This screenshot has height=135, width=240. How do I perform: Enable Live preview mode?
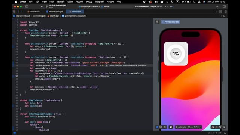point(157,127)
